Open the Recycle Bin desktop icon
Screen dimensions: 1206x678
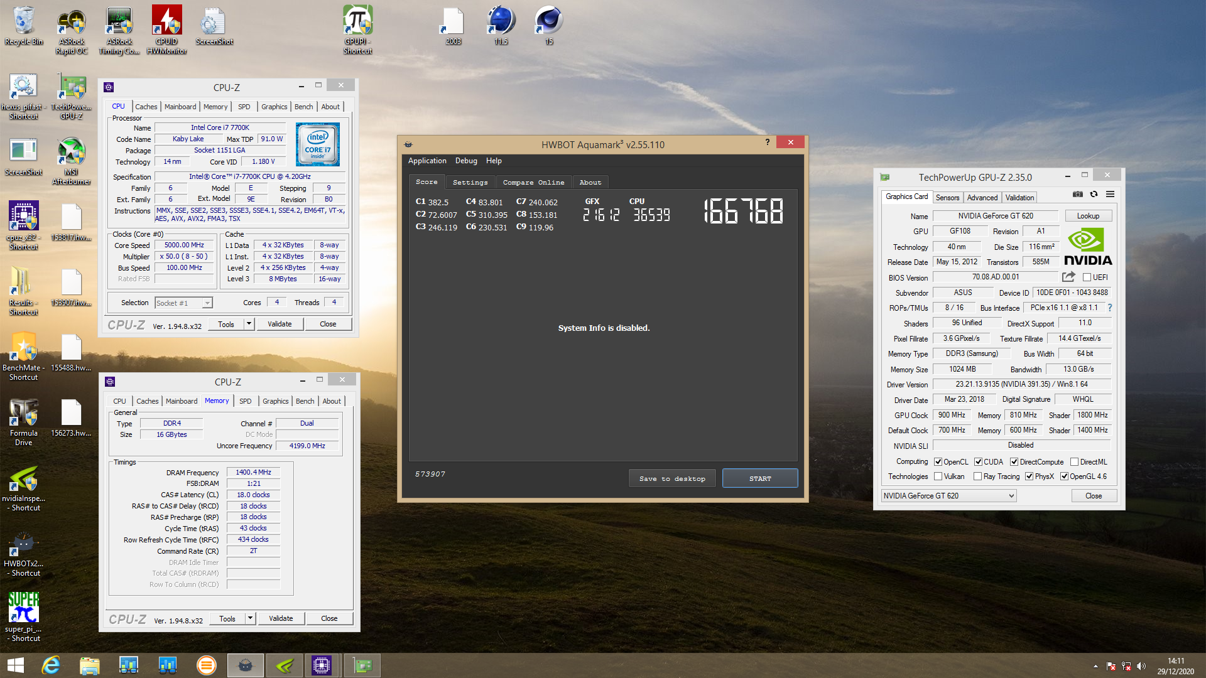coord(24,25)
